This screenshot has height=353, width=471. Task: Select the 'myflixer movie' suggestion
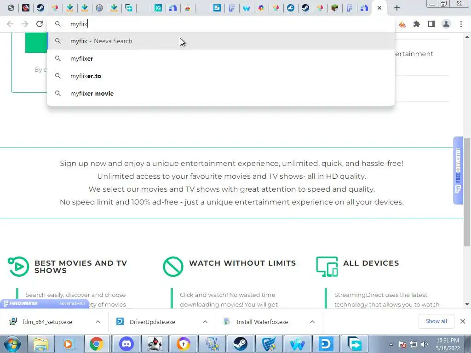221,93
